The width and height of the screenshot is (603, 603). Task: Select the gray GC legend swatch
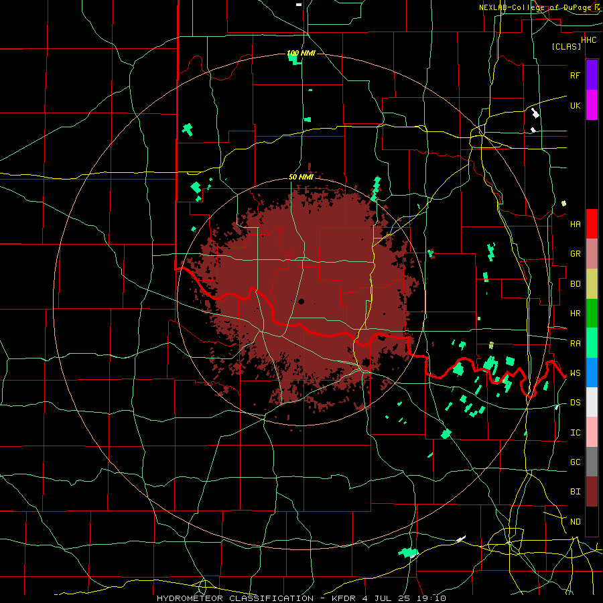pyautogui.click(x=592, y=462)
